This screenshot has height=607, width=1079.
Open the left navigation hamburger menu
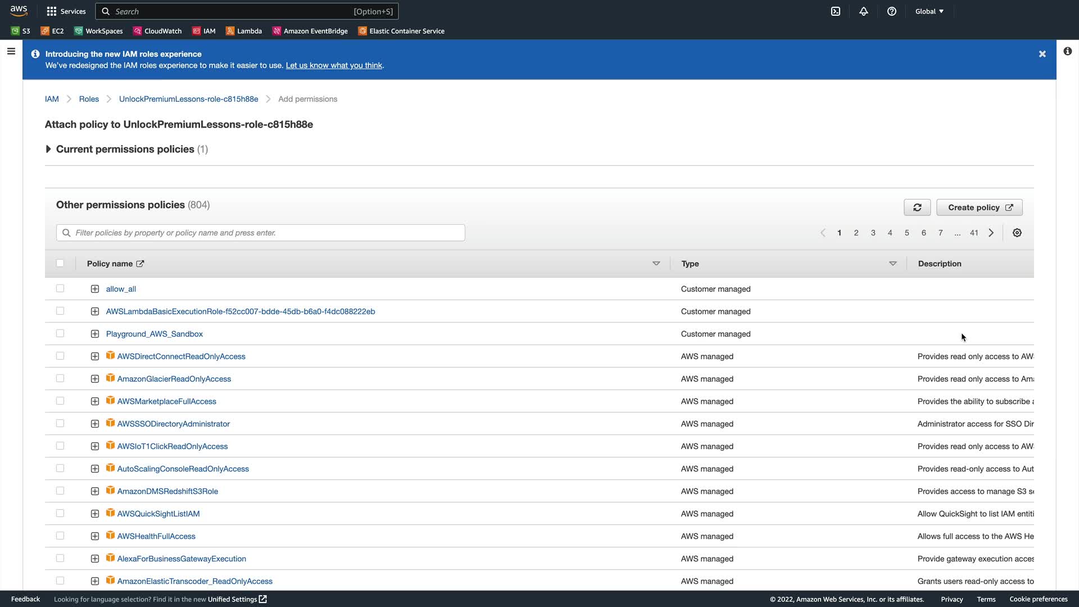[x=11, y=51]
